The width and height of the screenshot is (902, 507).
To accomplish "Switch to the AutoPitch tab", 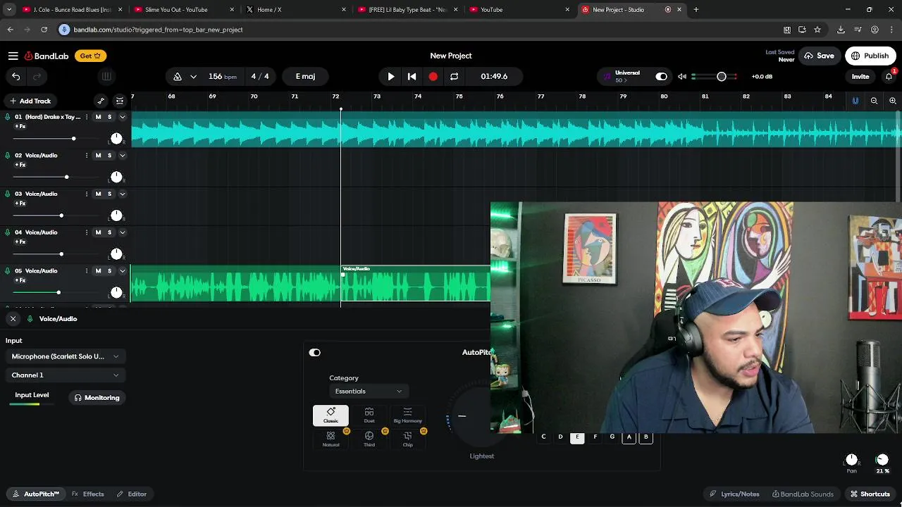I will pos(36,494).
